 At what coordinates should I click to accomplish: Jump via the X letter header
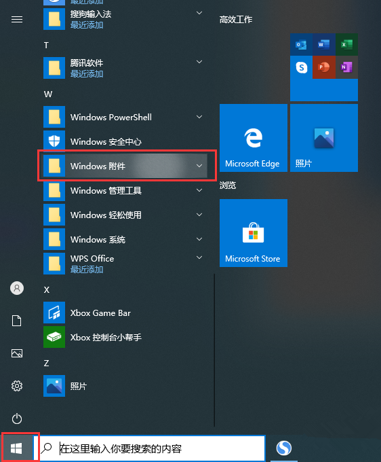[x=47, y=290]
